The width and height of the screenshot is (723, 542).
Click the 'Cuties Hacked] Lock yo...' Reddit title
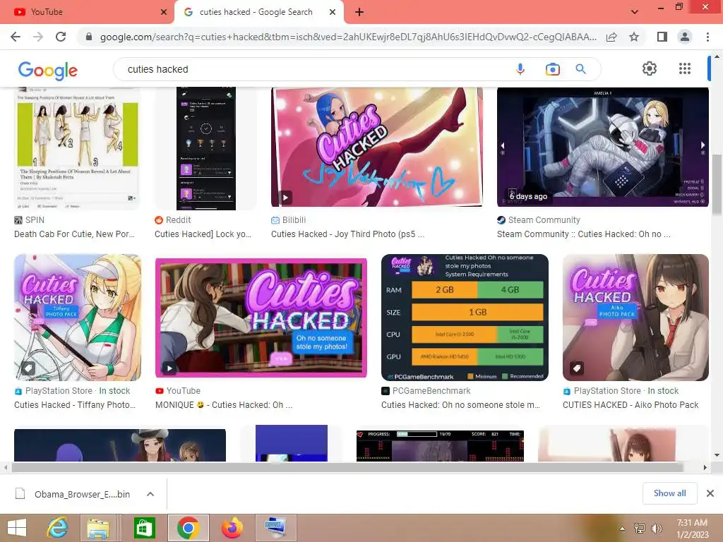[x=203, y=234]
